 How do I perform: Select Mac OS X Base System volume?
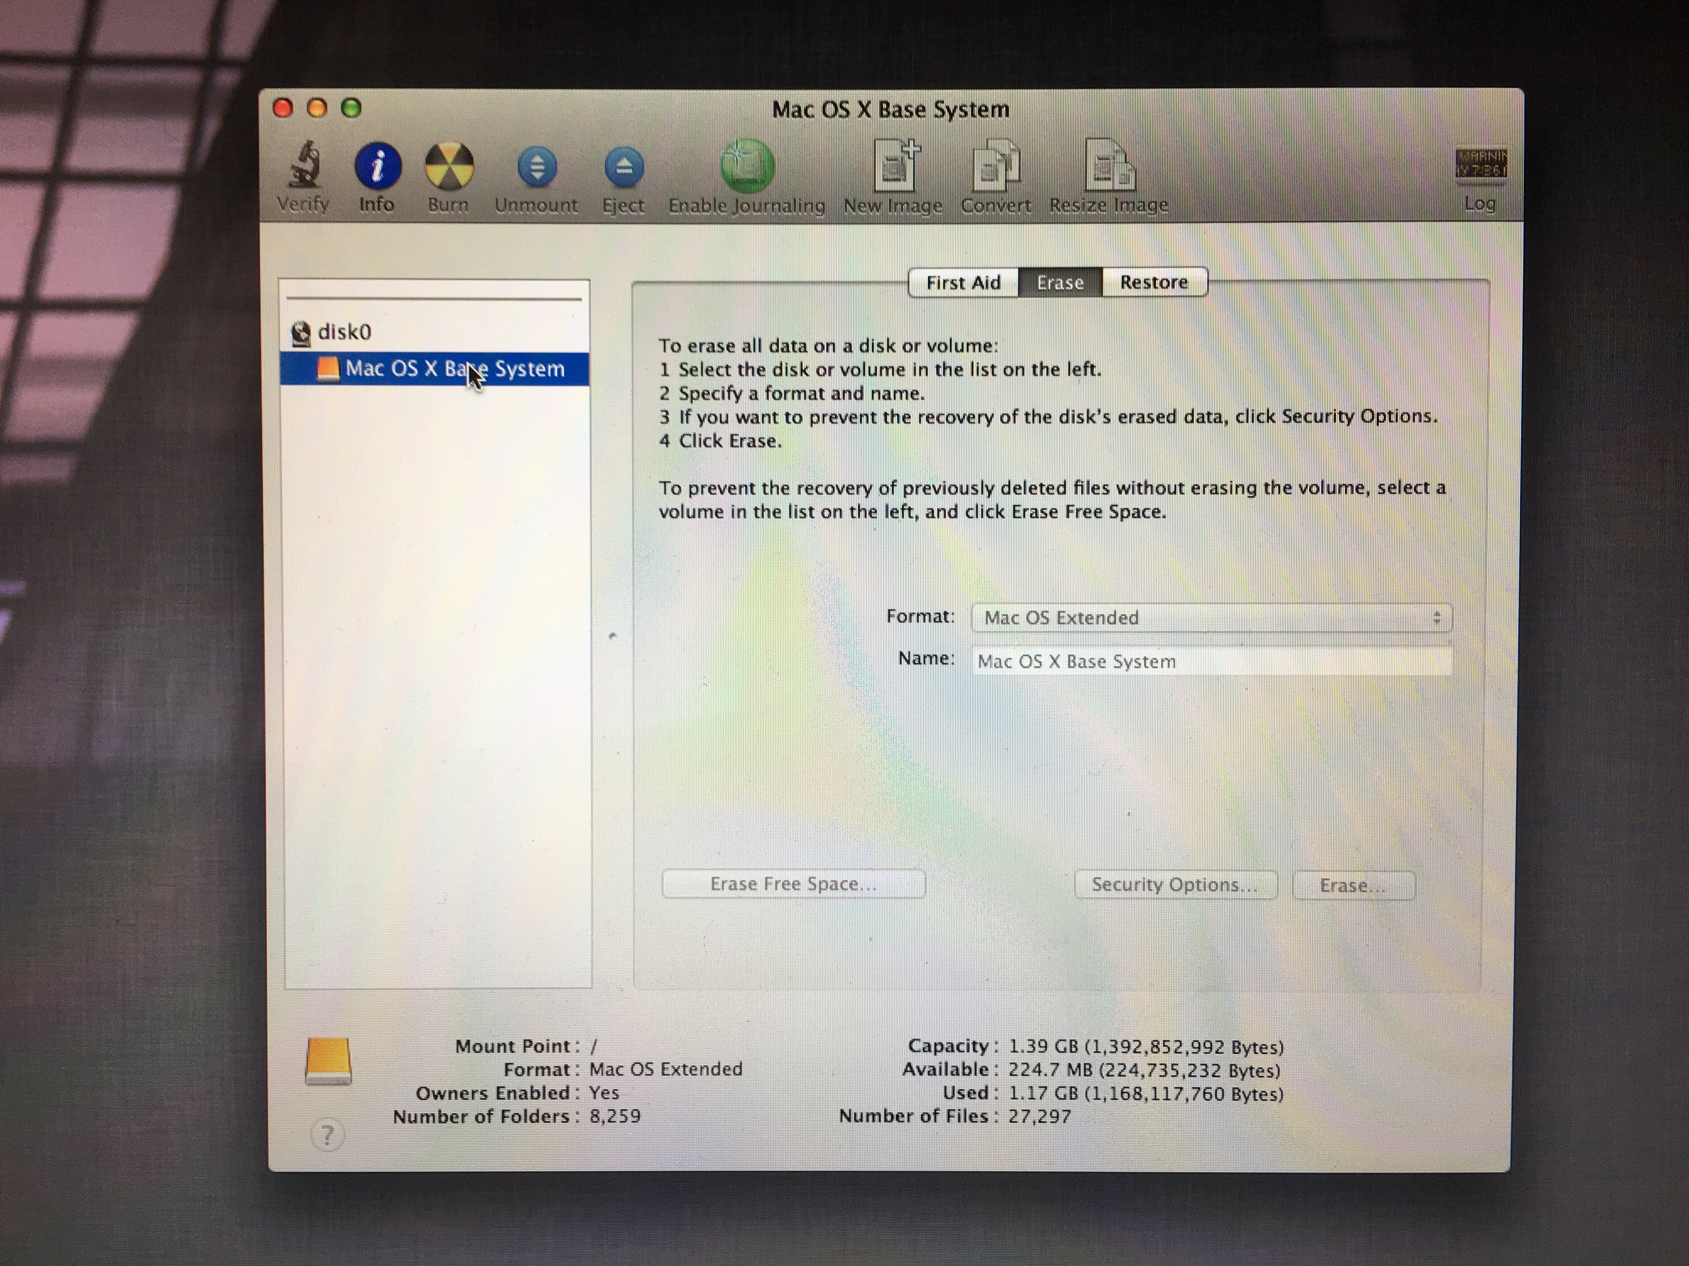[x=455, y=368]
